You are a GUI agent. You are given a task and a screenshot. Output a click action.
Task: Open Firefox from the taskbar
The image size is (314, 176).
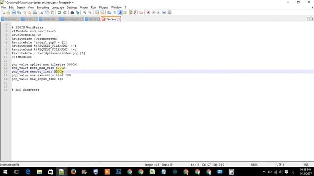[73, 172]
